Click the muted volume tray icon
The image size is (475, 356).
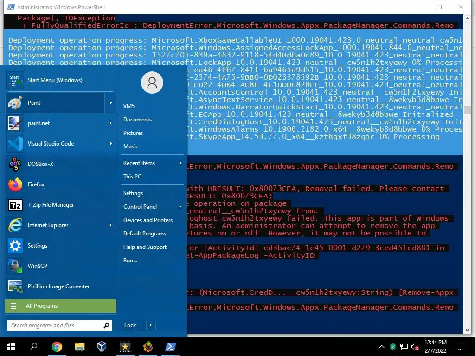click(x=415, y=347)
